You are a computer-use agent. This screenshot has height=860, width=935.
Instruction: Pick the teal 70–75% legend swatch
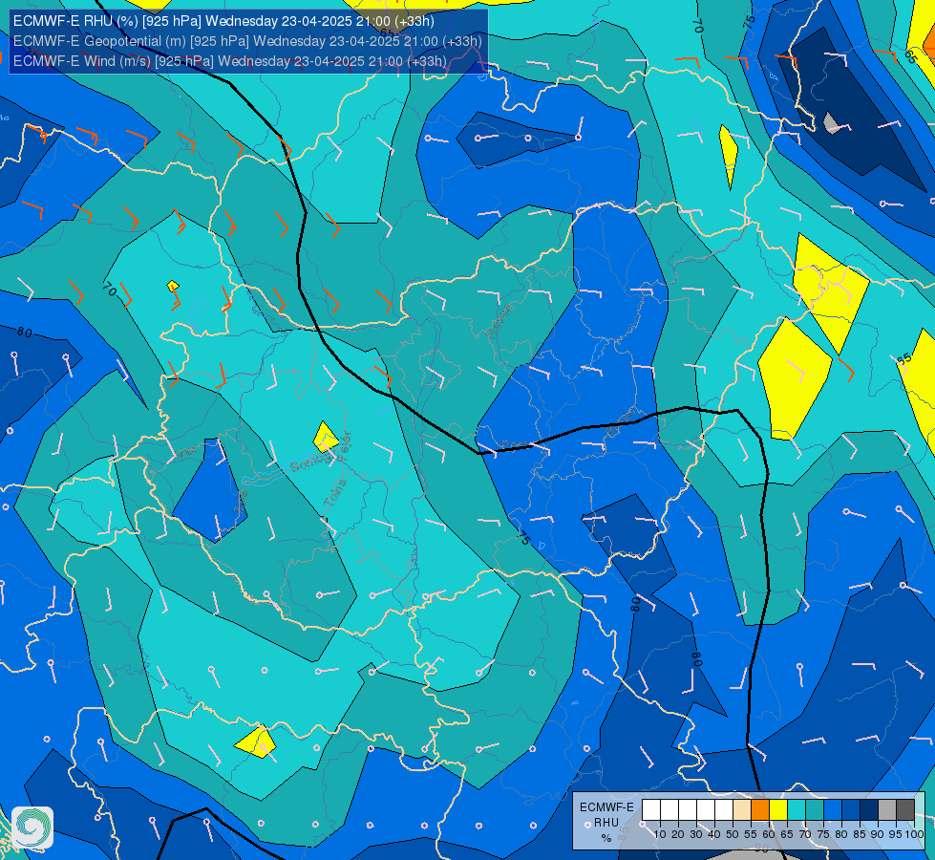pyautogui.click(x=815, y=809)
